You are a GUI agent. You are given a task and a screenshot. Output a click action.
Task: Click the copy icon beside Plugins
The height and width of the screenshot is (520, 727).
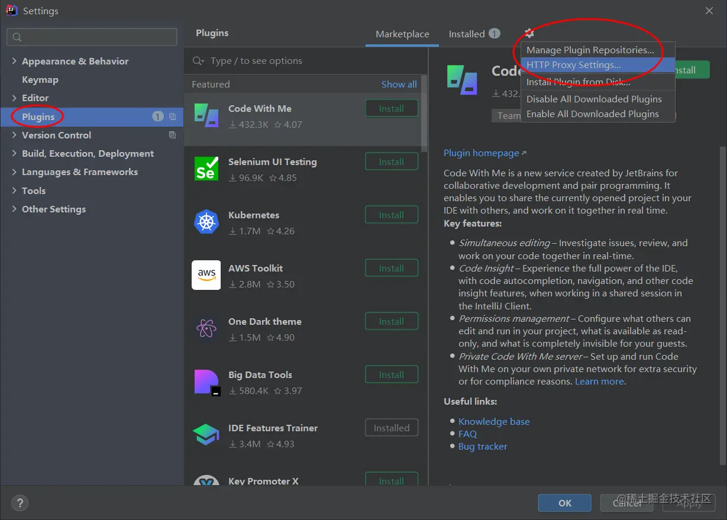172,117
